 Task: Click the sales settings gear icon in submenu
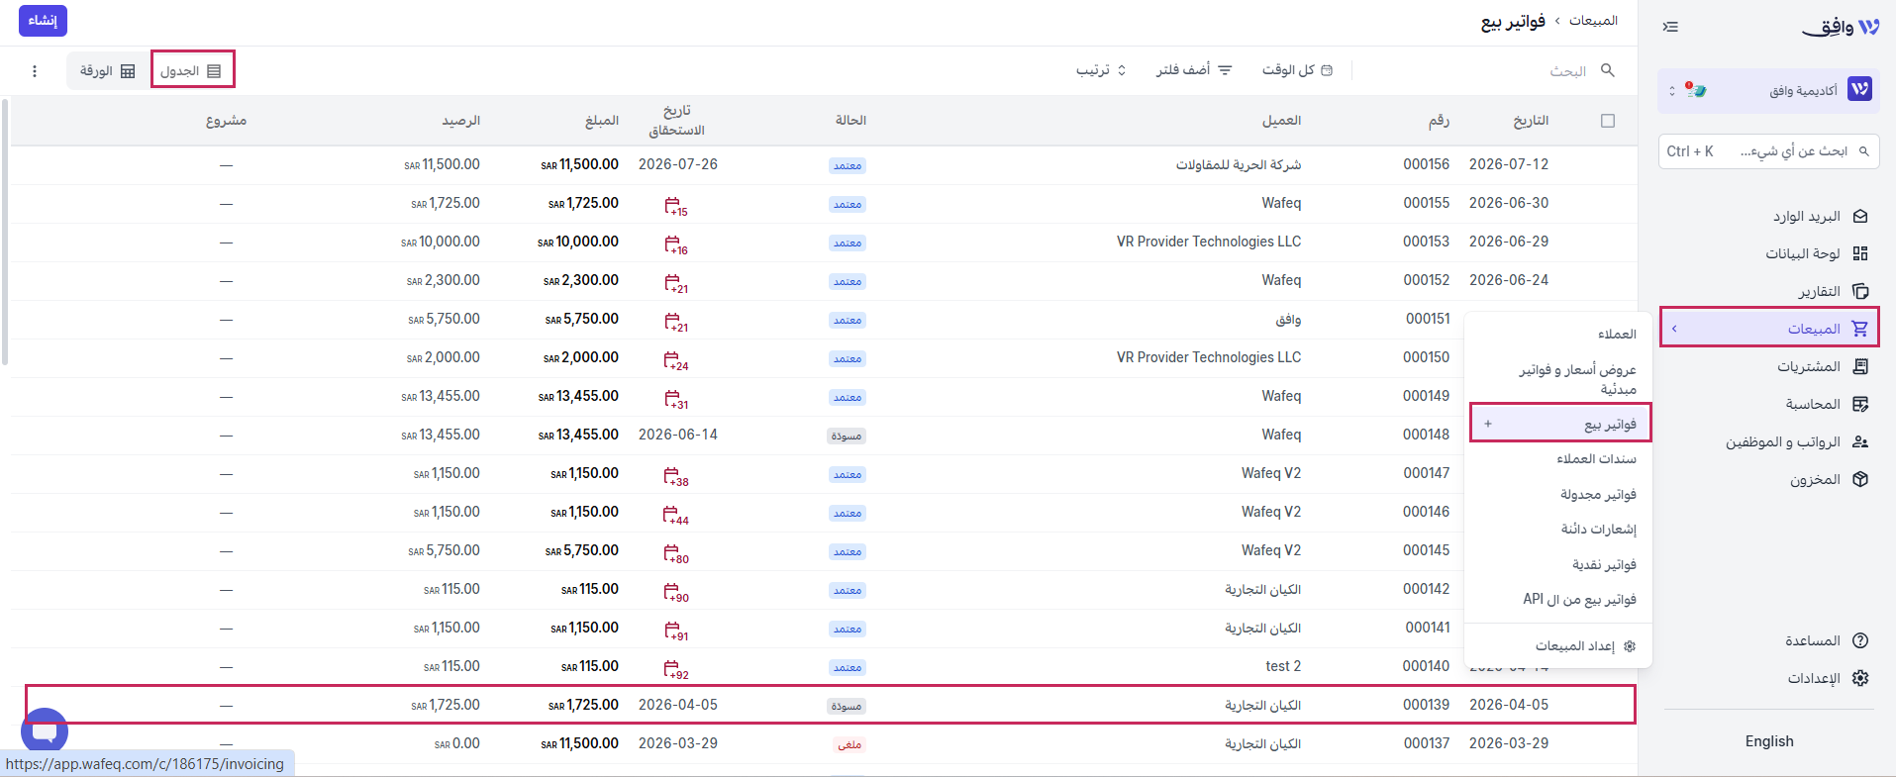click(x=1630, y=646)
